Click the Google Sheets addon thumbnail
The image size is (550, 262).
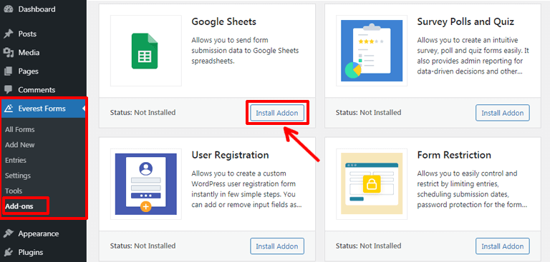[x=146, y=51]
